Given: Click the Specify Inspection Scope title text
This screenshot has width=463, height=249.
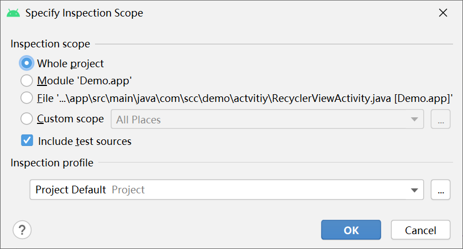Looking at the screenshot, I should pos(84,13).
